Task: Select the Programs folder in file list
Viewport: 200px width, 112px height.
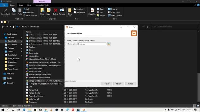Action: [31, 102]
